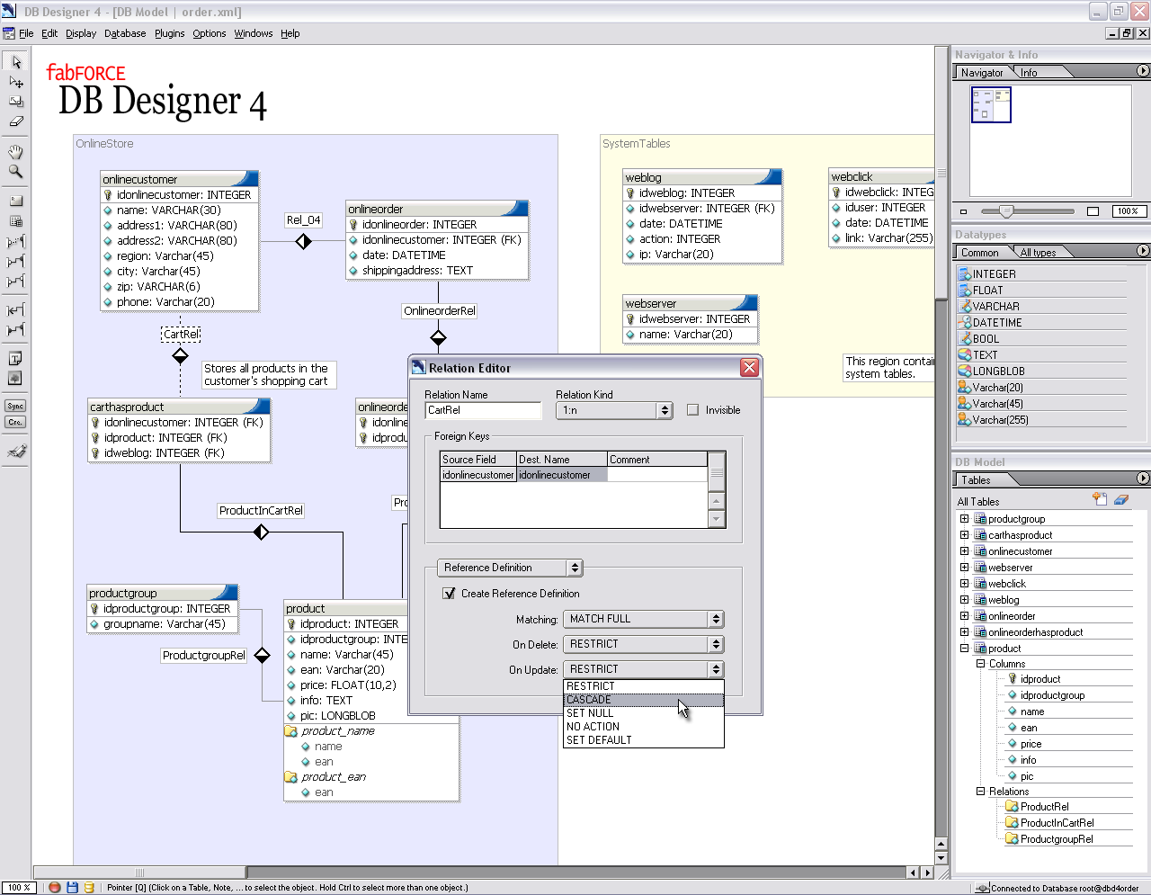The image size is (1151, 895).
Task: Choose SET NULL from the On Update list
Action: click(643, 713)
